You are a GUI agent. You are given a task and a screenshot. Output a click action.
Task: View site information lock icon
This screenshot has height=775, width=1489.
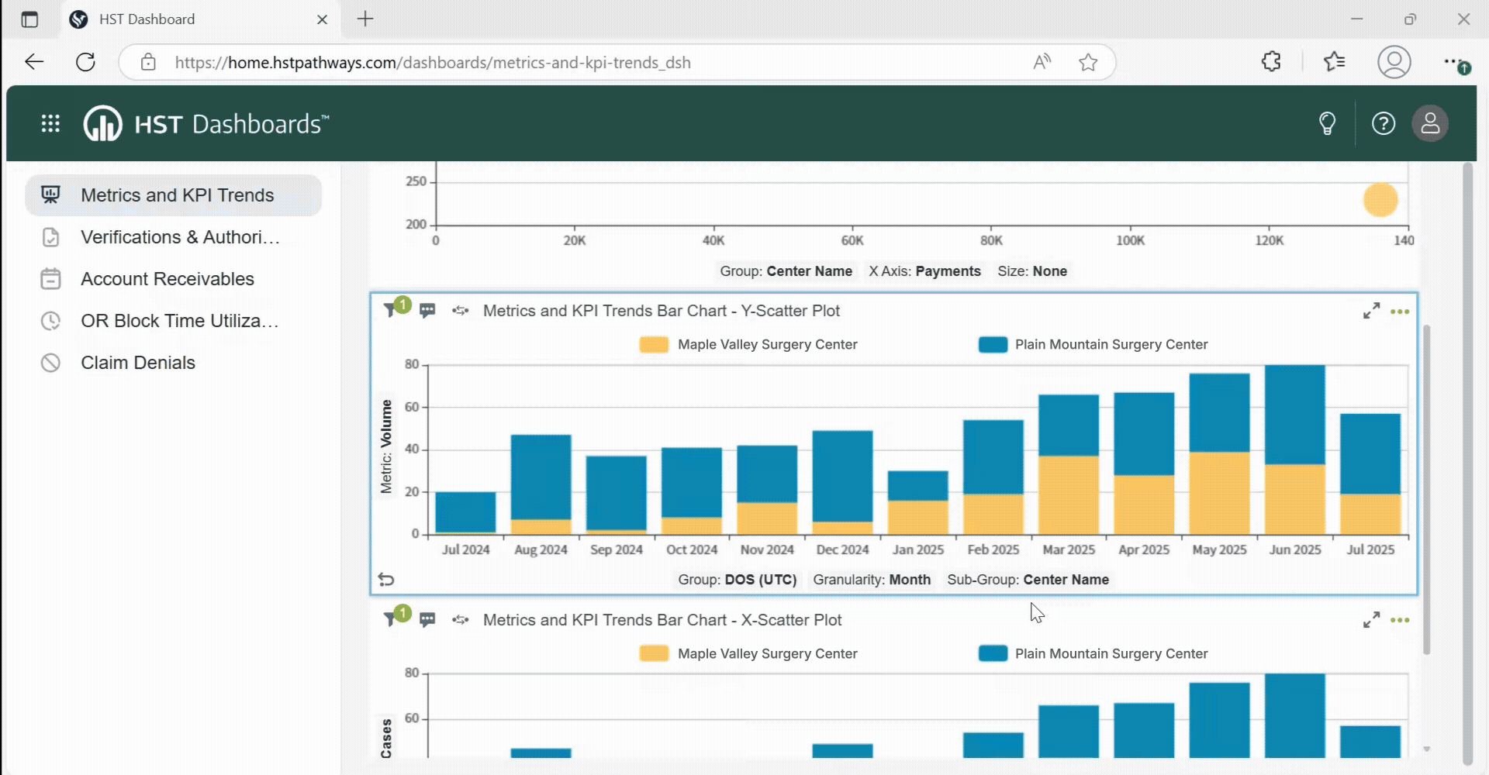[148, 62]
